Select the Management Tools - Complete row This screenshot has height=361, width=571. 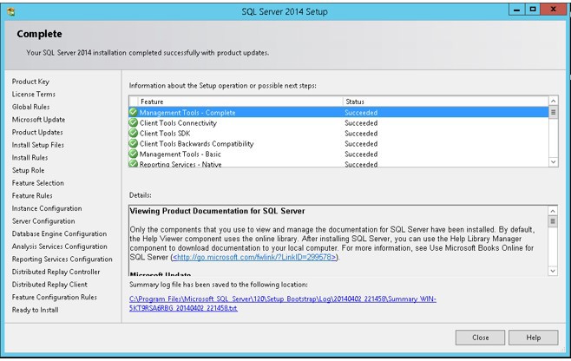tap(338, 113)
